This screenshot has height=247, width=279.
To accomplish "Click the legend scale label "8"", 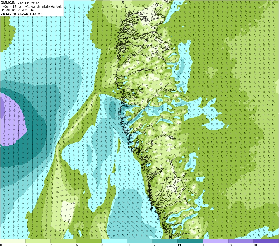I will pyautogui.click(x=102, y=245).
